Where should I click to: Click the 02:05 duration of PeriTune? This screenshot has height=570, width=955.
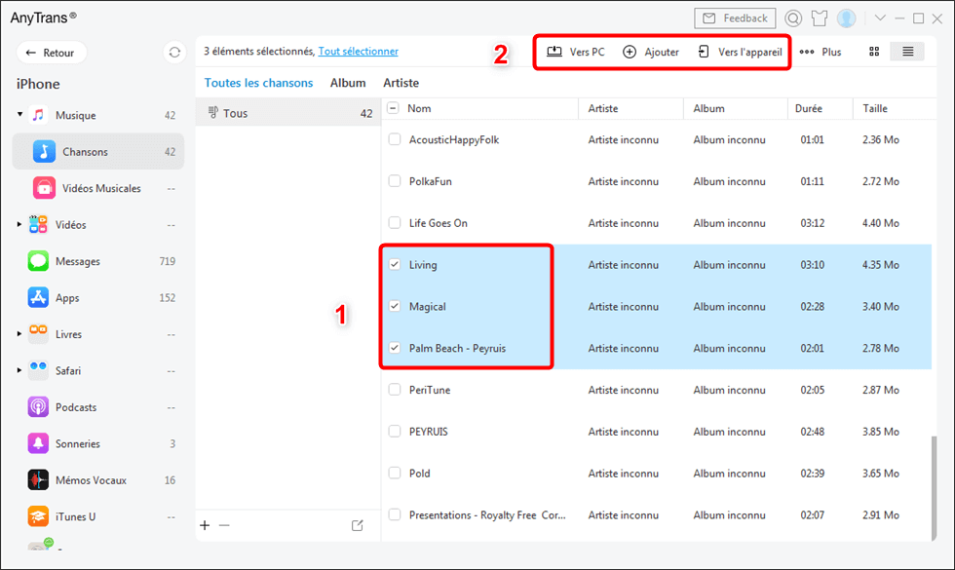coord(813,390)
